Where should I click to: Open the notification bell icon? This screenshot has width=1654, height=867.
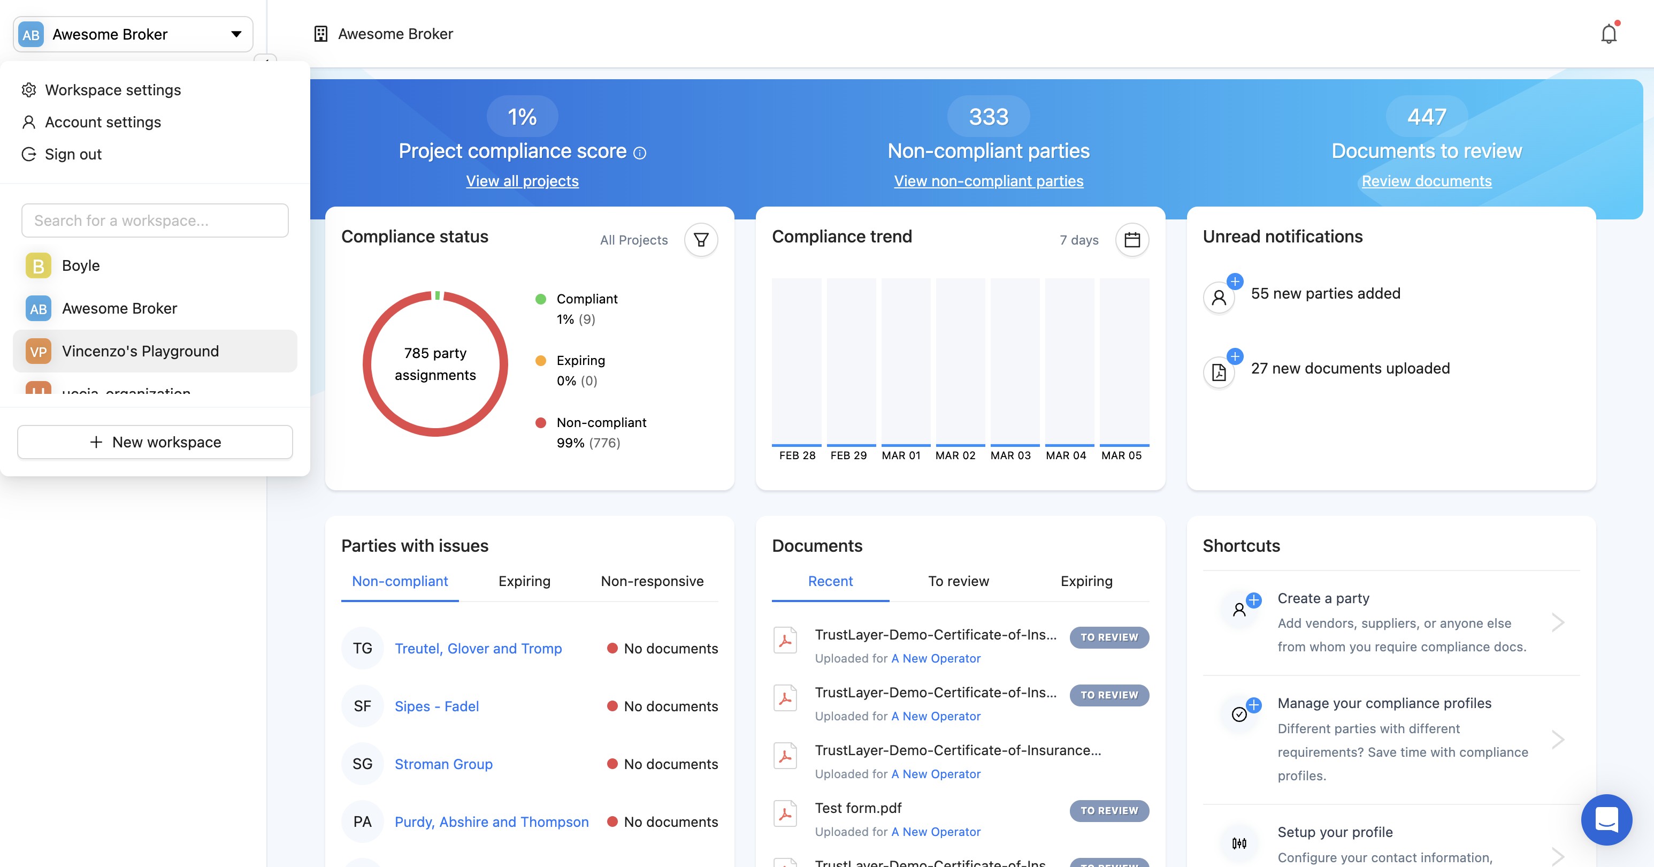[1609, 33]
